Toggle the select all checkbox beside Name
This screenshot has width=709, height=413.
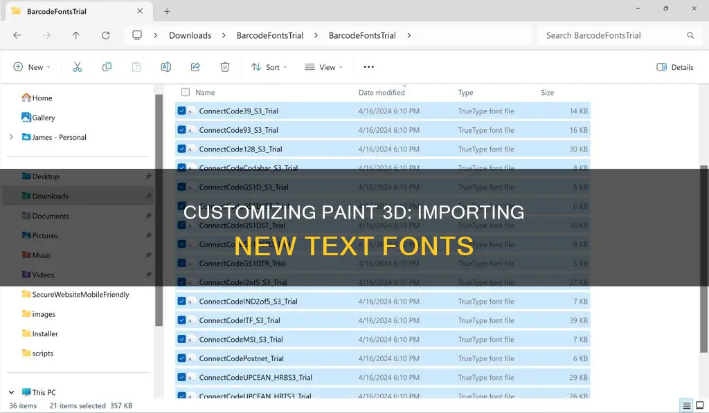[x=186, y=92]
